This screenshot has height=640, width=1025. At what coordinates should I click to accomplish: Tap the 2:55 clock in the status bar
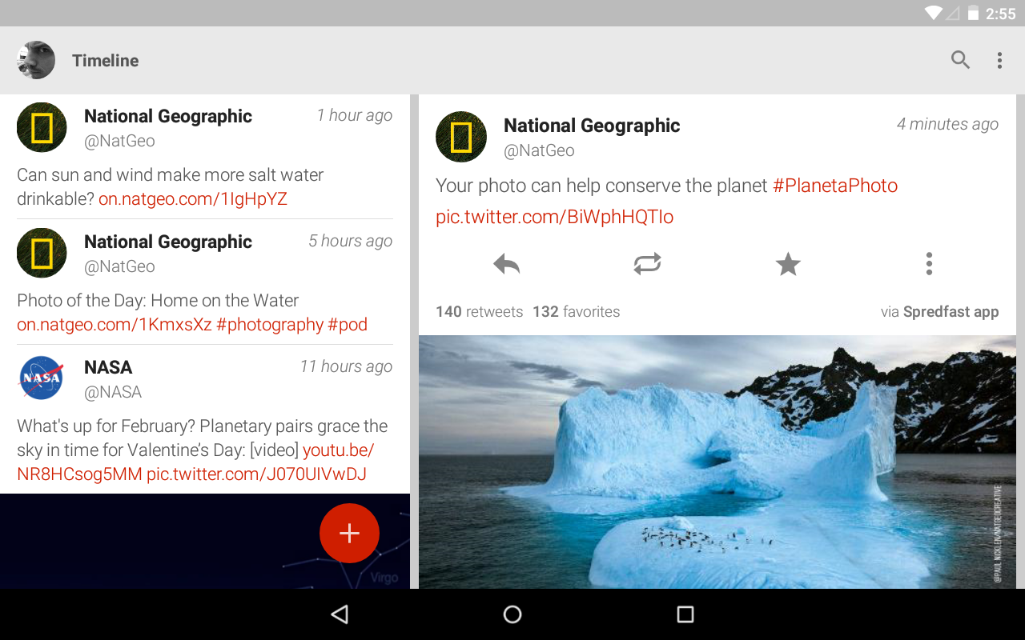[x=1000, y=14]
